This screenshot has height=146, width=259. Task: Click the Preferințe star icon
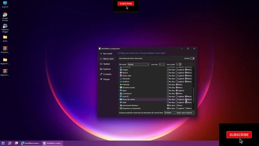coord(121,85)
